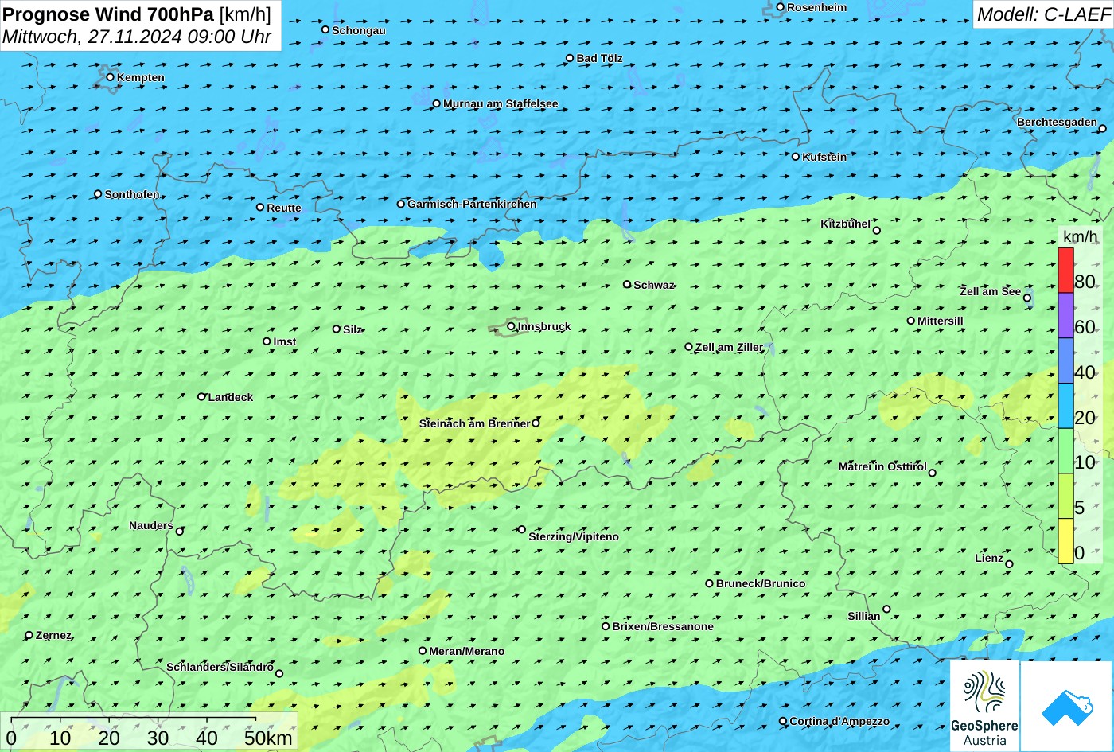The image size is (1114, 752).
Task: Click the purple legend swatch above 60
Action: click(x=1065, y=316)
